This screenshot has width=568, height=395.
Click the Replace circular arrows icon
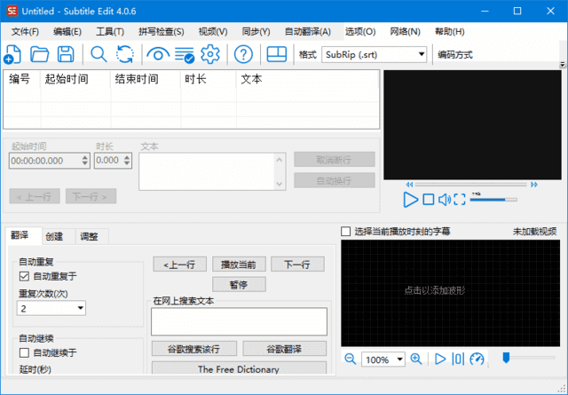tap(125, 54)
